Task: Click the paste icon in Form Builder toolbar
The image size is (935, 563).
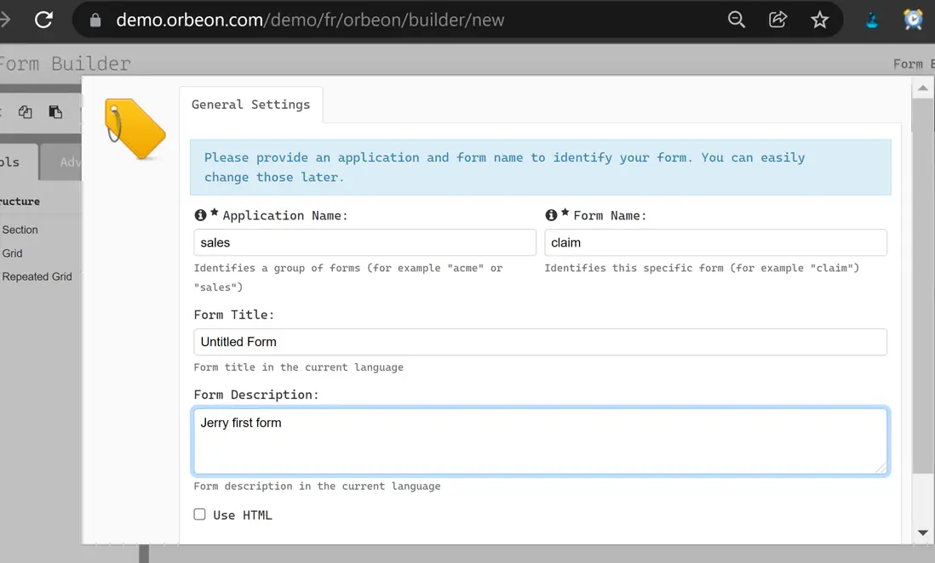Action: click(55, 112)
